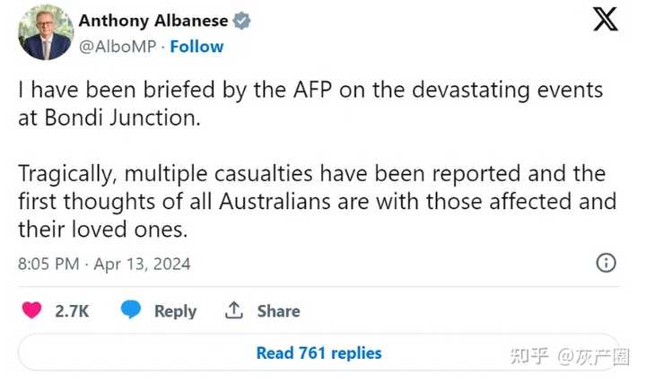Viewport: 646px width, 383px height.
Task: Open the X logo link
Action: [x=606, y=19]
